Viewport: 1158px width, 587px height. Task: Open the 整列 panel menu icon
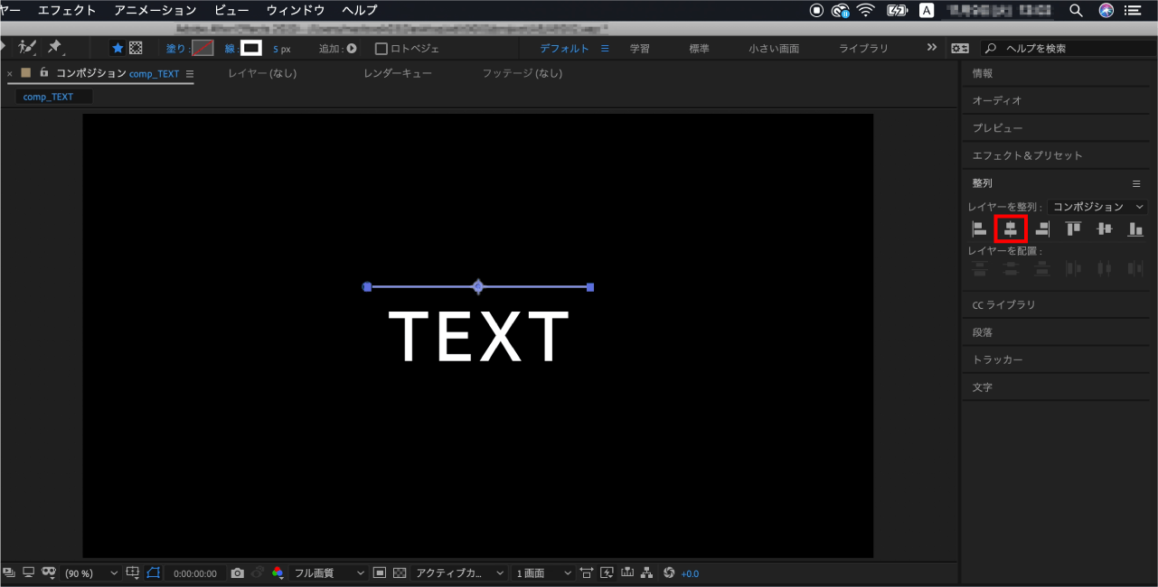pos(1136,183)
